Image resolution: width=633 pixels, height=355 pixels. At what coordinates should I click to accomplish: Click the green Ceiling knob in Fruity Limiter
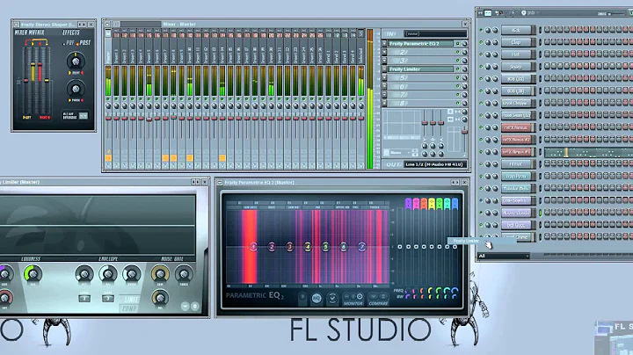(x=33, y=274)
